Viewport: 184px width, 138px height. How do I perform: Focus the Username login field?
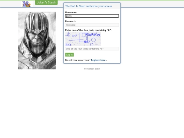coord(92,16)
